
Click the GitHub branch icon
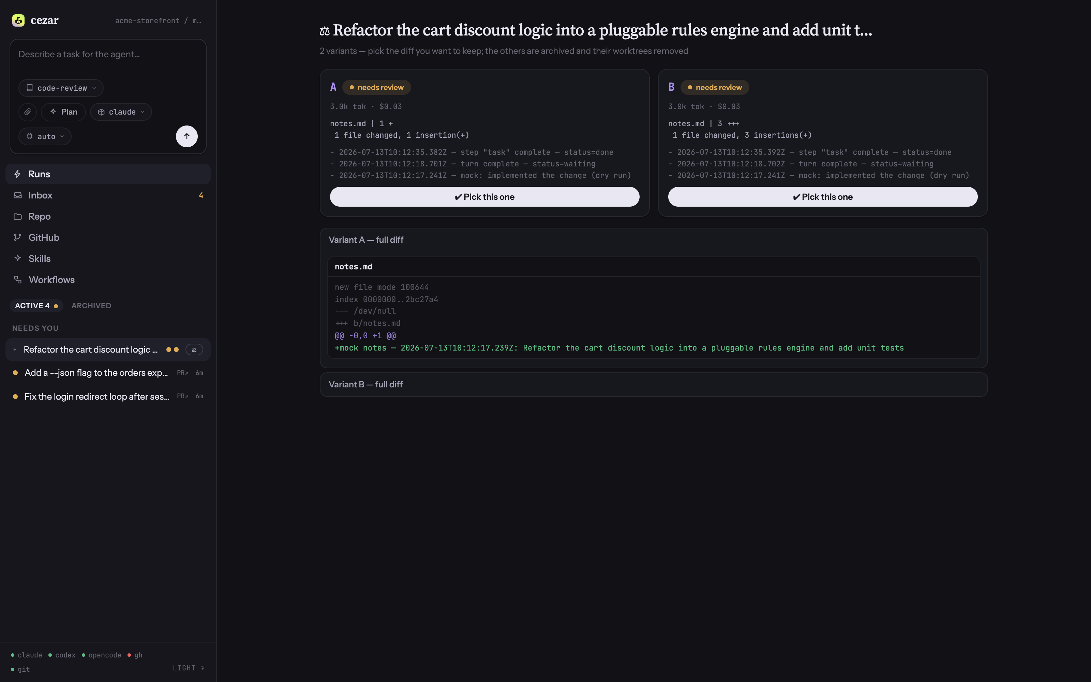coord(18,238)
